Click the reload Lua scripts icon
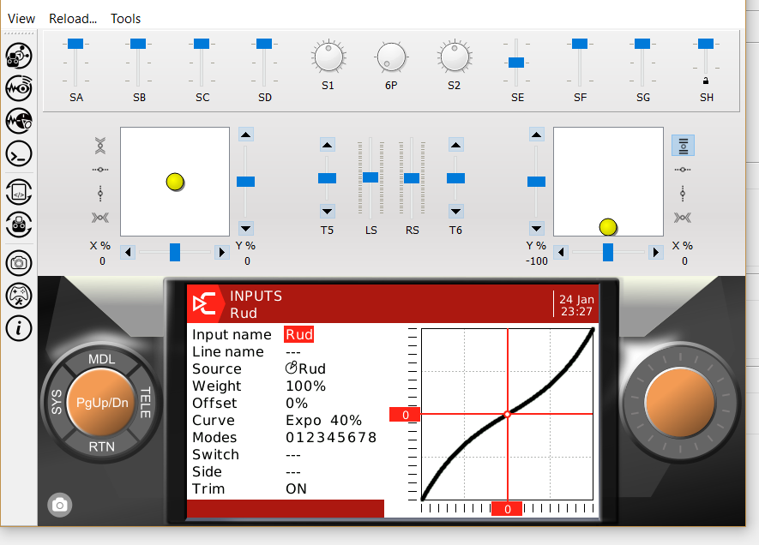This screenshot has height=545, width=759. click(x=19, y=193)
